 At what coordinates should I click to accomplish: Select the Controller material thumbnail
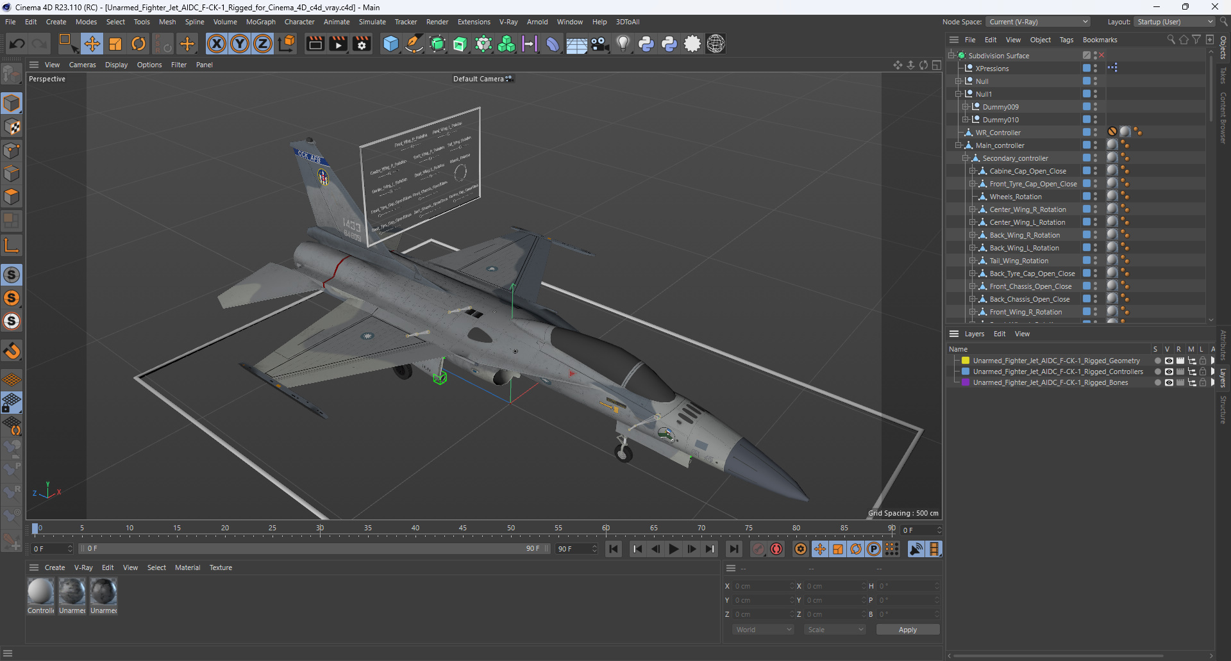coord(40,592)
